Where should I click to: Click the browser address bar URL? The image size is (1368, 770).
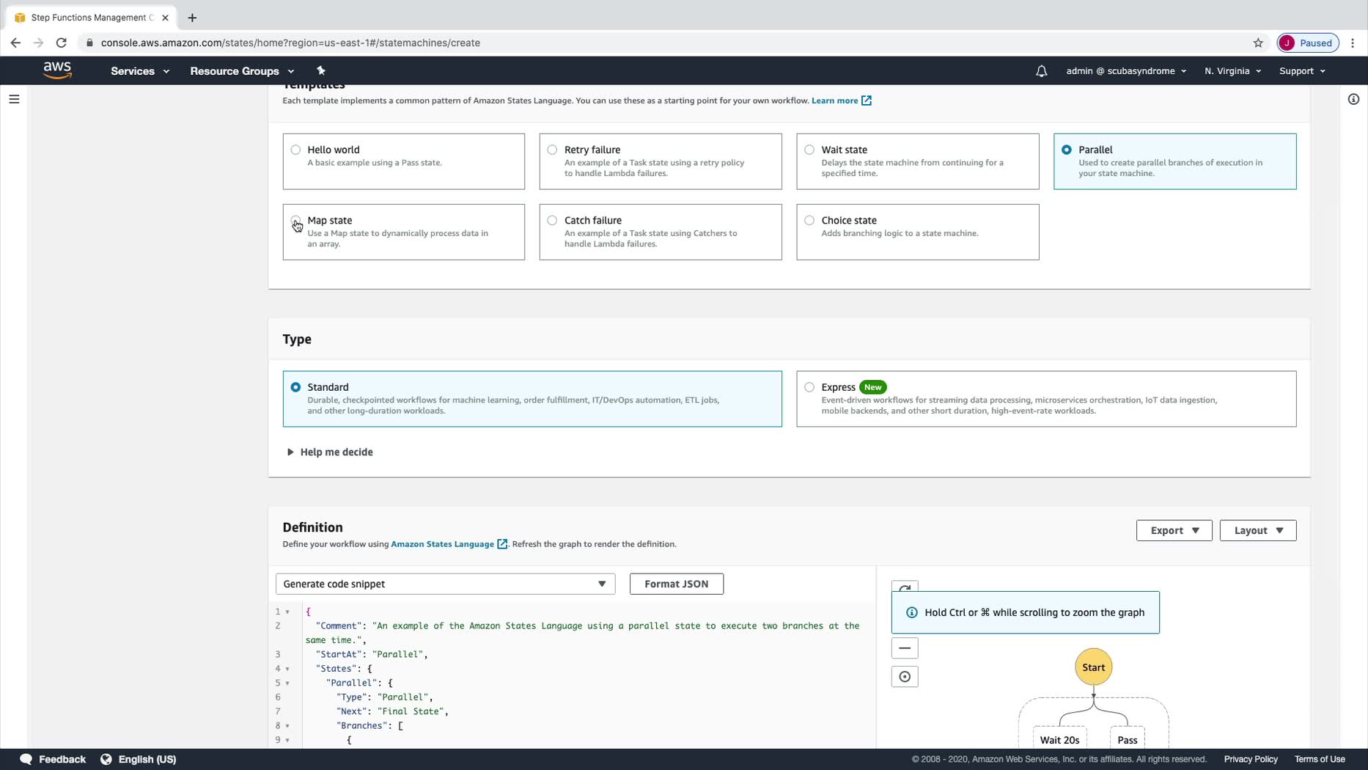[x=290, y=43]
